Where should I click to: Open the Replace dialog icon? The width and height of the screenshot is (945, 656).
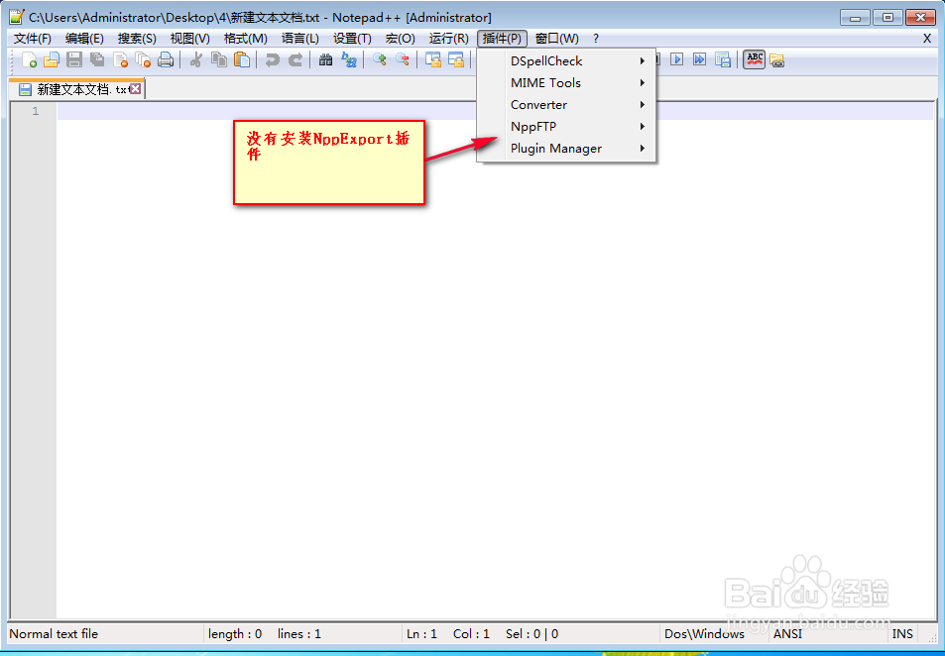(349, 59)
